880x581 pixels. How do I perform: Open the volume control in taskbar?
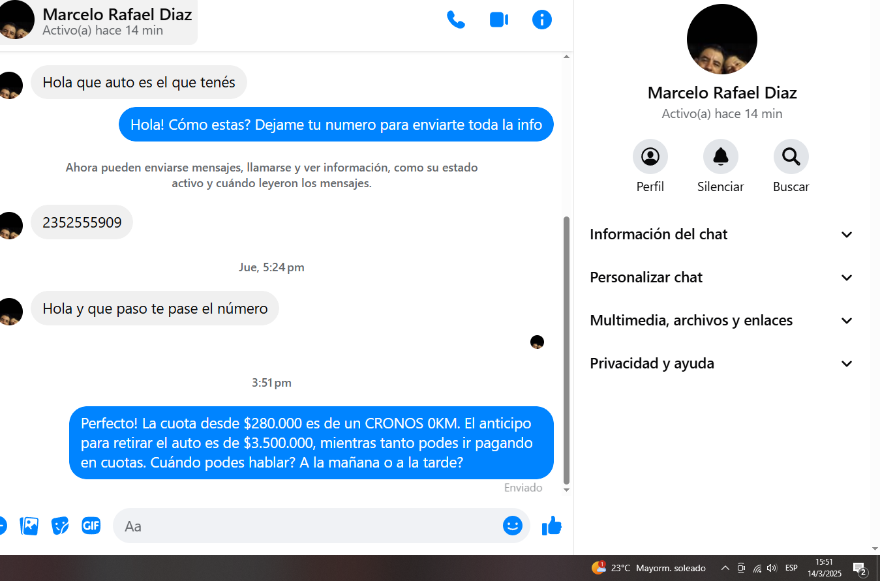pyautogui.click(x=772, y=568)
